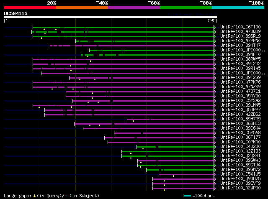
Task: Open hit UniRef100_B9MTM7
Action: click(x=240, y=46)
